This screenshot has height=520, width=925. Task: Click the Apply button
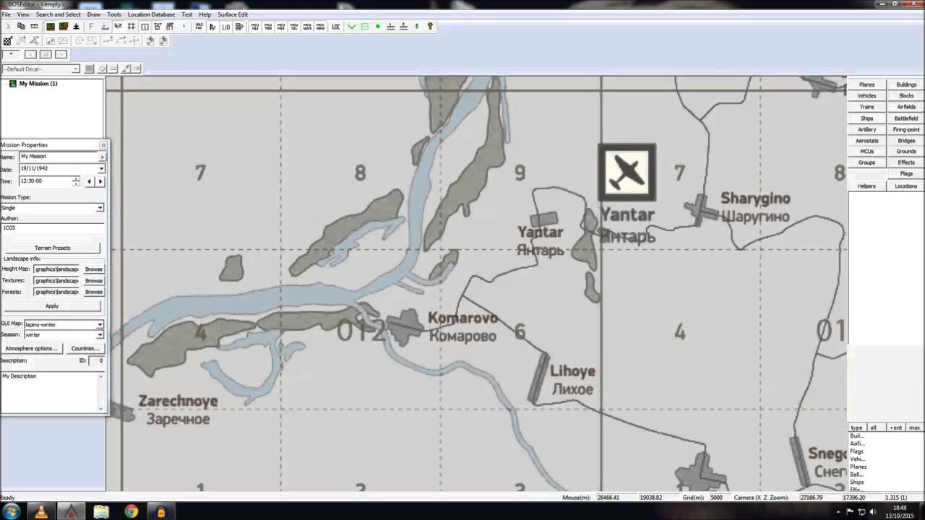(x=52, y=306)
